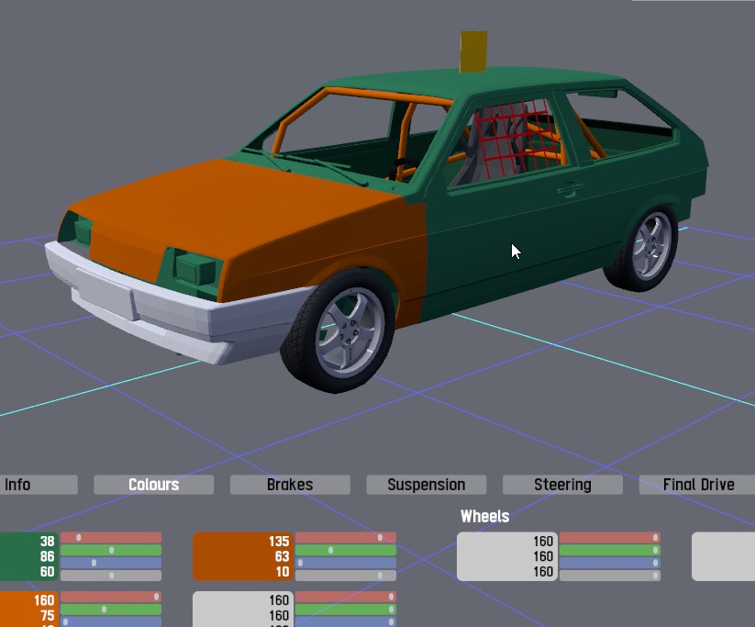Screen dimensions: 755x627
Task: Click the value 75 on the orange swatch
Action: [47, 615]
